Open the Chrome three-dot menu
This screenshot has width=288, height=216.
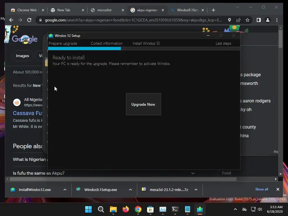[277, 20]
